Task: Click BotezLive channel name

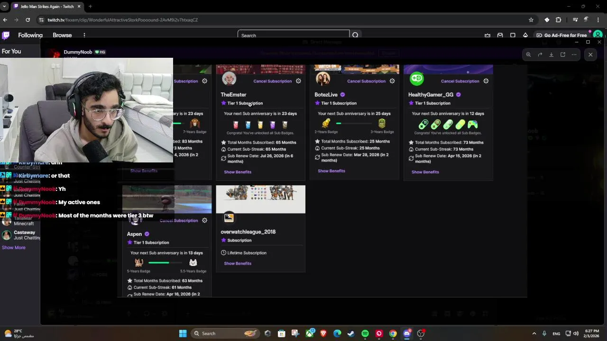Action: click(326, 95)
